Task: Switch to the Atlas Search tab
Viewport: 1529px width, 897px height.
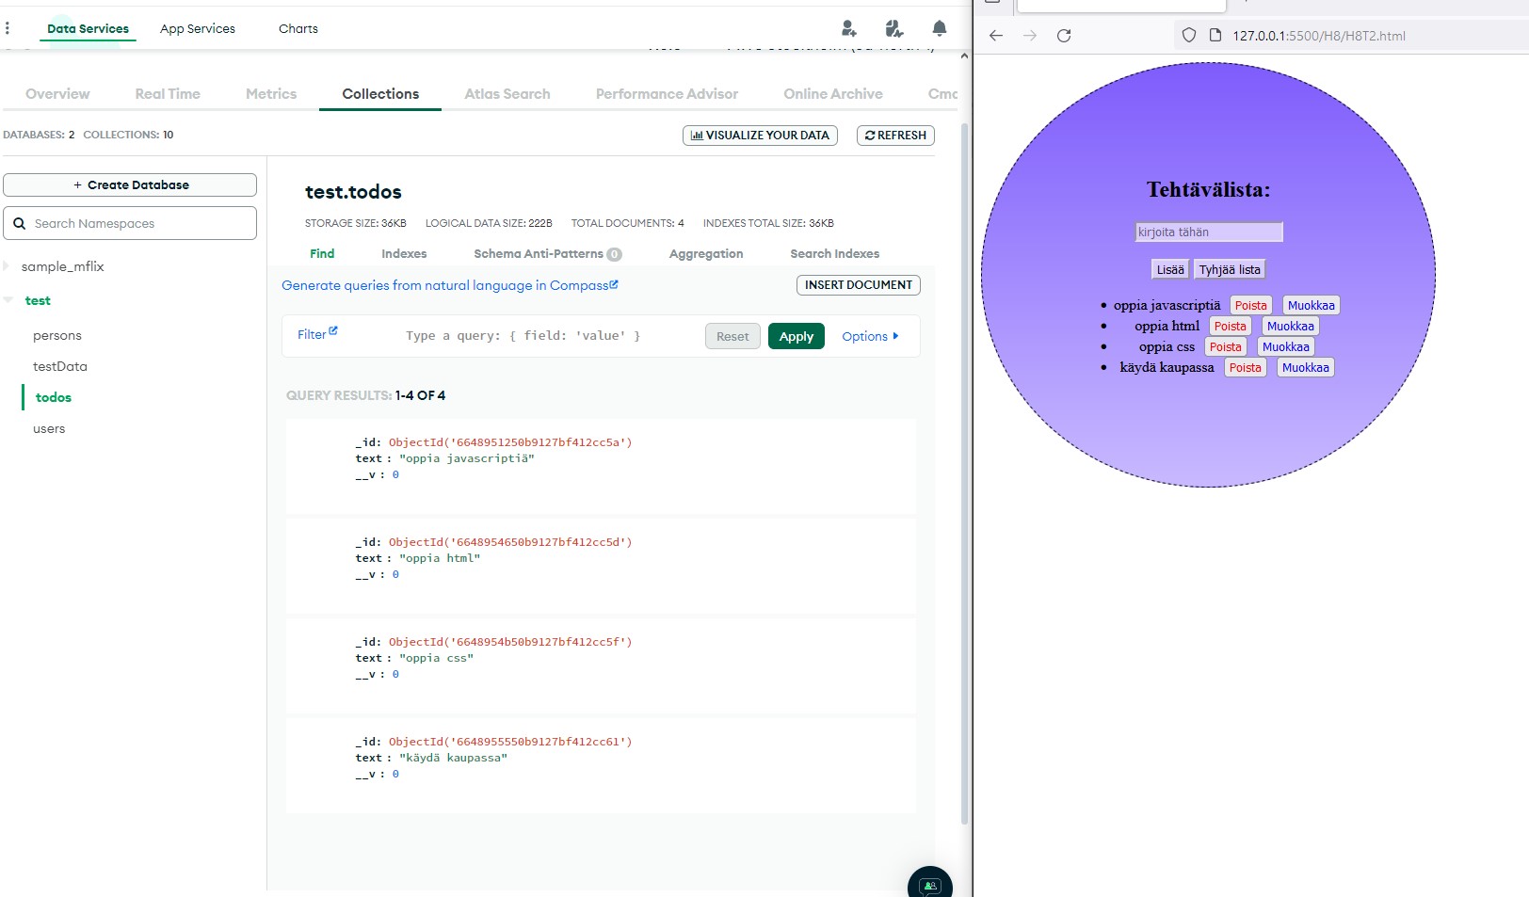Action: click(507, 94)
